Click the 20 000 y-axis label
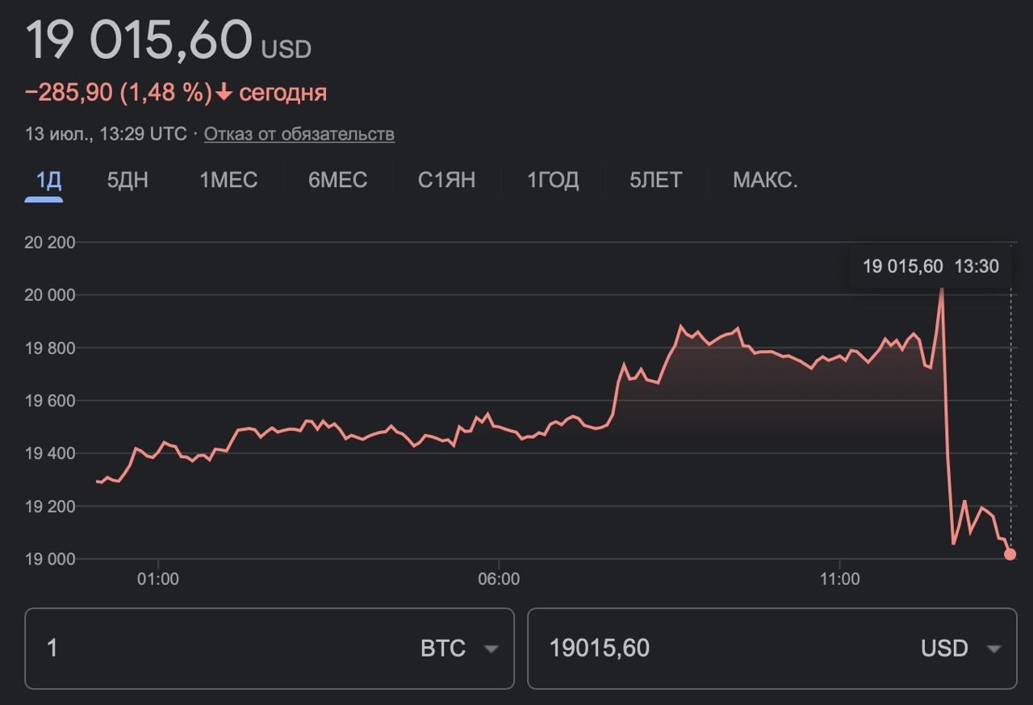The height and width of the screenshot is (705, 1033). click(x=50, y=295)
